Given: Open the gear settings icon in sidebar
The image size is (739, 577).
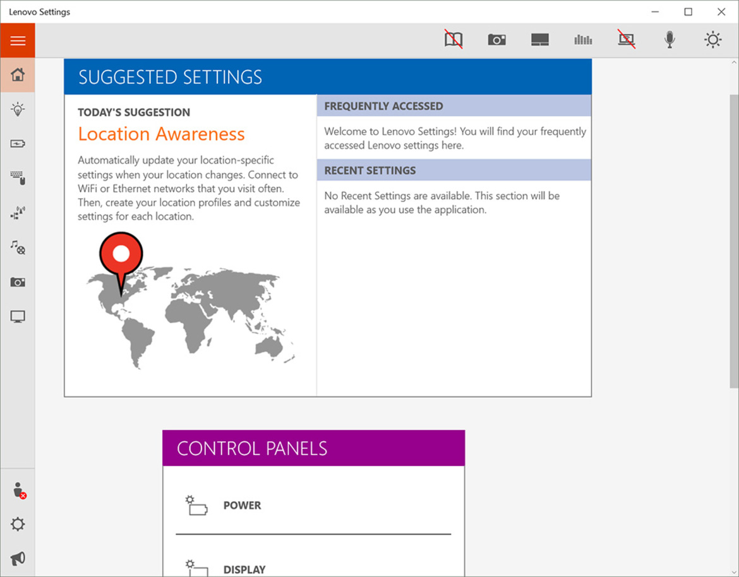Looking at the screenshot, I should point(18,524).
